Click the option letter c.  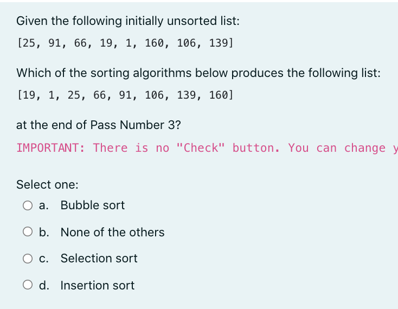tap(44, 259)
